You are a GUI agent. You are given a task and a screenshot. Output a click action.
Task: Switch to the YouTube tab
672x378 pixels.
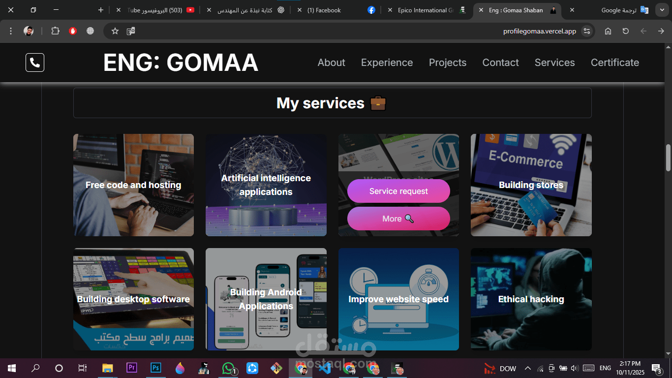[155, 10]
